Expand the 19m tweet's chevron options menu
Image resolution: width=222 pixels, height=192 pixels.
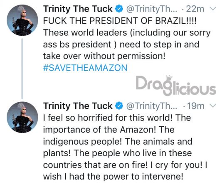(213, 106)
